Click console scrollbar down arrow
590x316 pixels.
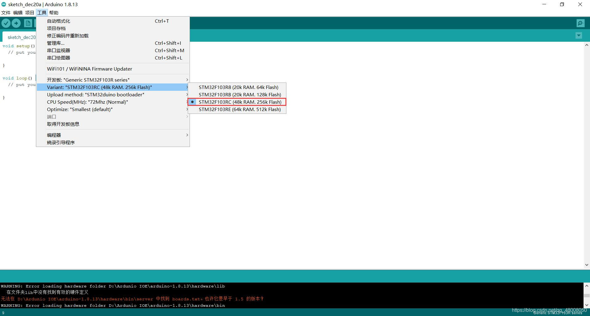click(587, 305)
